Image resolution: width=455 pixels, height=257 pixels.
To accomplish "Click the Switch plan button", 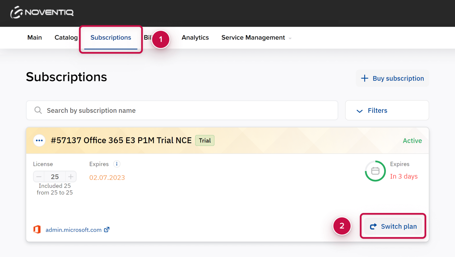I will click(393, 226).
